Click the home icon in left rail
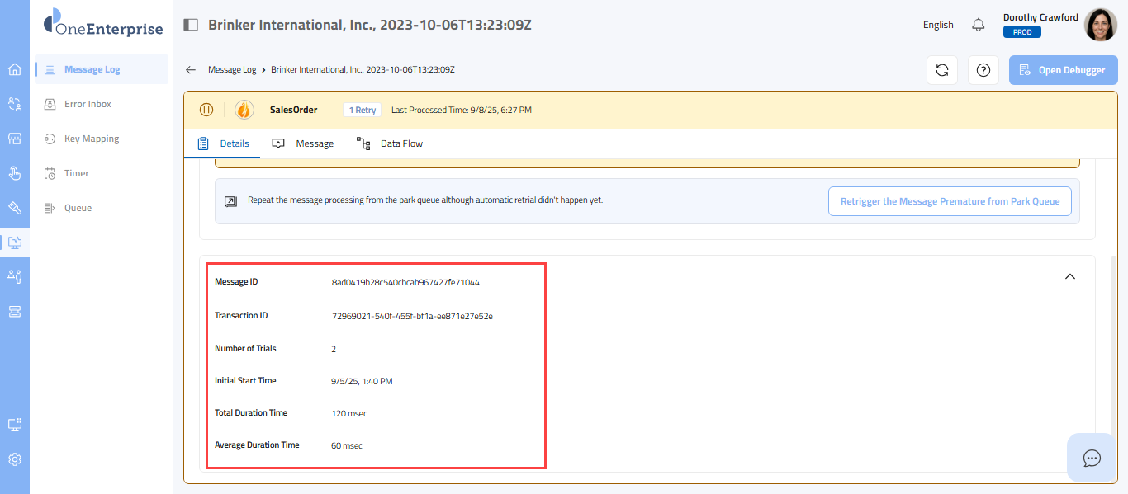1128x494 pixels. tap(15, 69)
